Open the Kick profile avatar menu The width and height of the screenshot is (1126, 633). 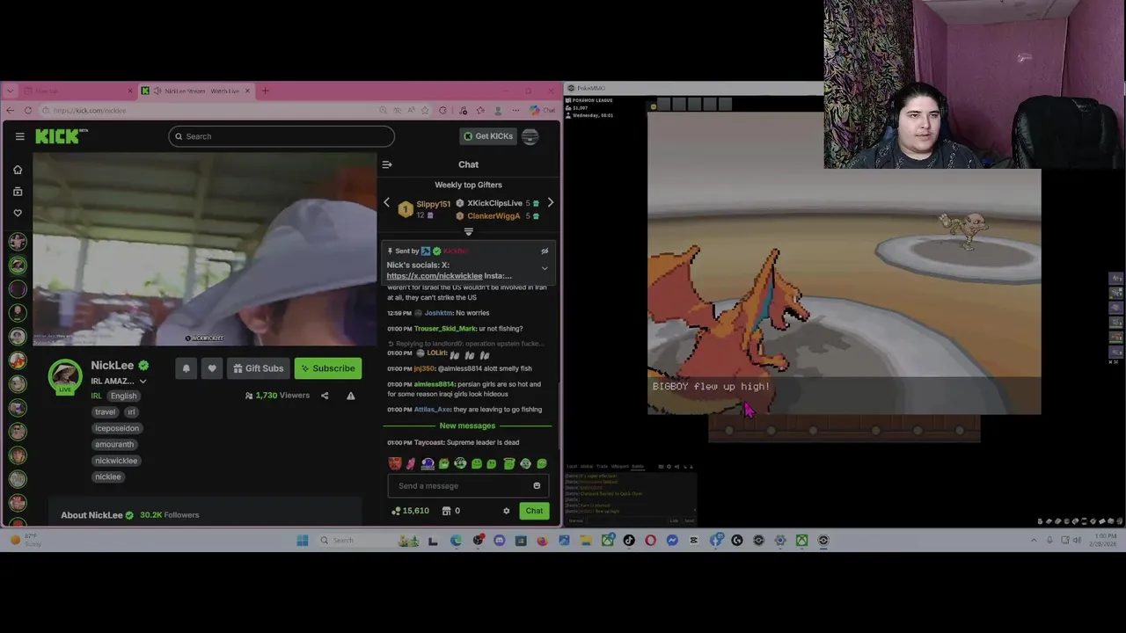click(530, 136)
